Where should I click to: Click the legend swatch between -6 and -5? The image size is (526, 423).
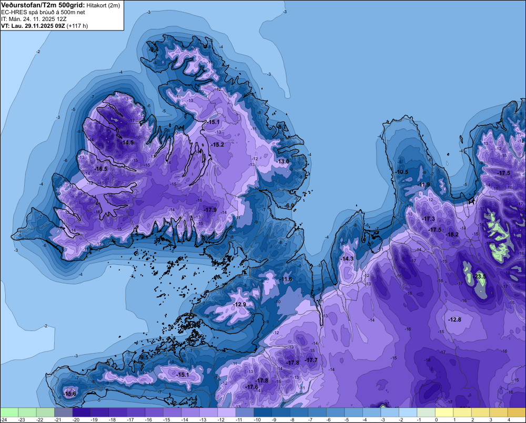[335, 412]
